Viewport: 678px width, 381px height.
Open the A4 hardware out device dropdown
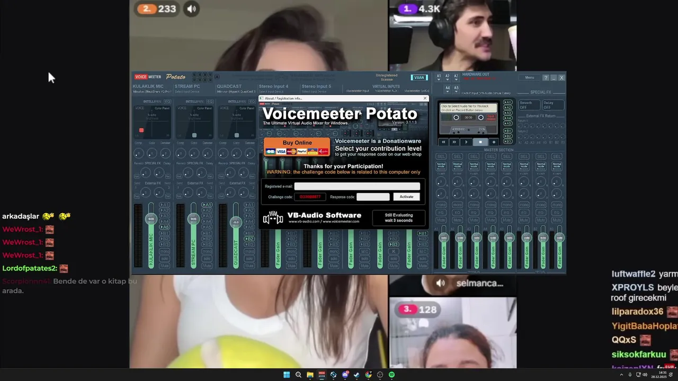point(448,89)
